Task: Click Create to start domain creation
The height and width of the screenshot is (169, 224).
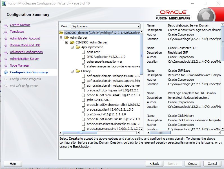Action: [x=193, y=164]
